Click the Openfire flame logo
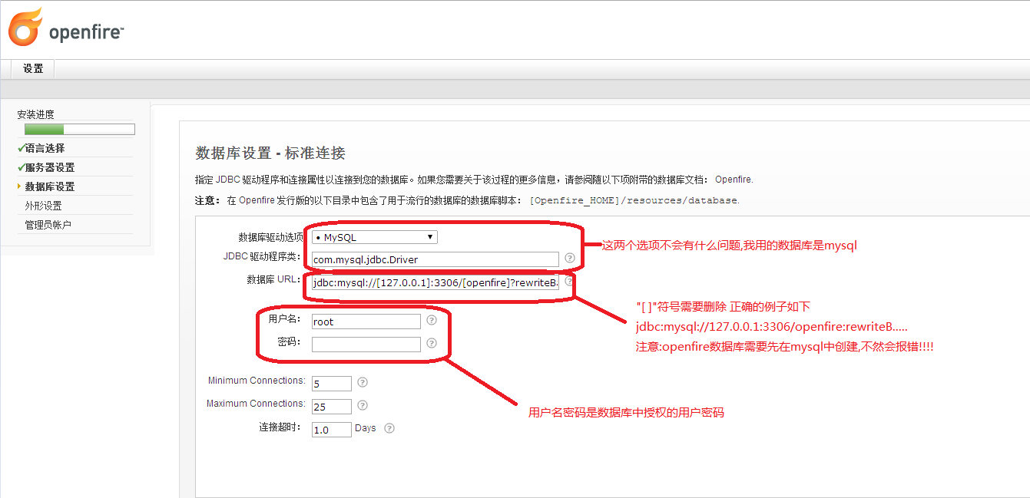 (25, 27)
